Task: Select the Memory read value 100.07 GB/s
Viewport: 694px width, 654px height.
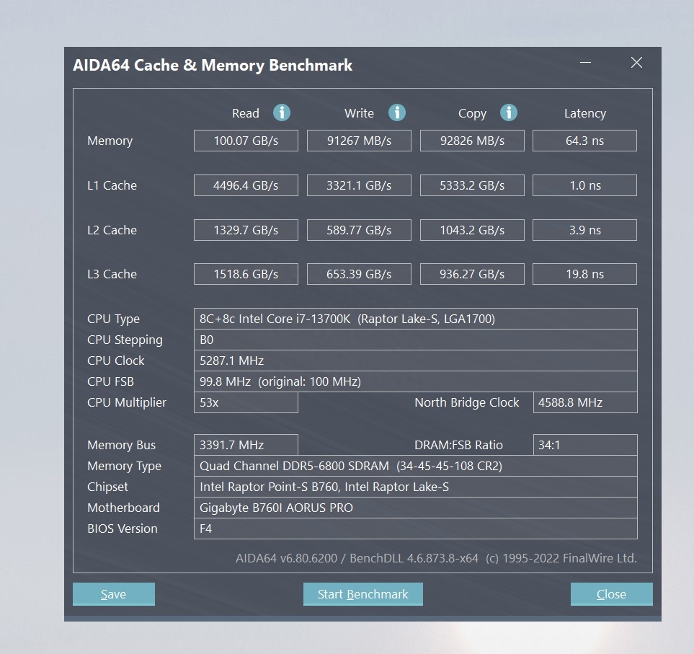Action: 246,141
